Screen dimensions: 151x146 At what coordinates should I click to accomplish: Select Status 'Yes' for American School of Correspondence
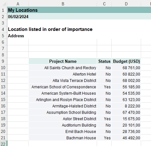click(x=104, y=87)
